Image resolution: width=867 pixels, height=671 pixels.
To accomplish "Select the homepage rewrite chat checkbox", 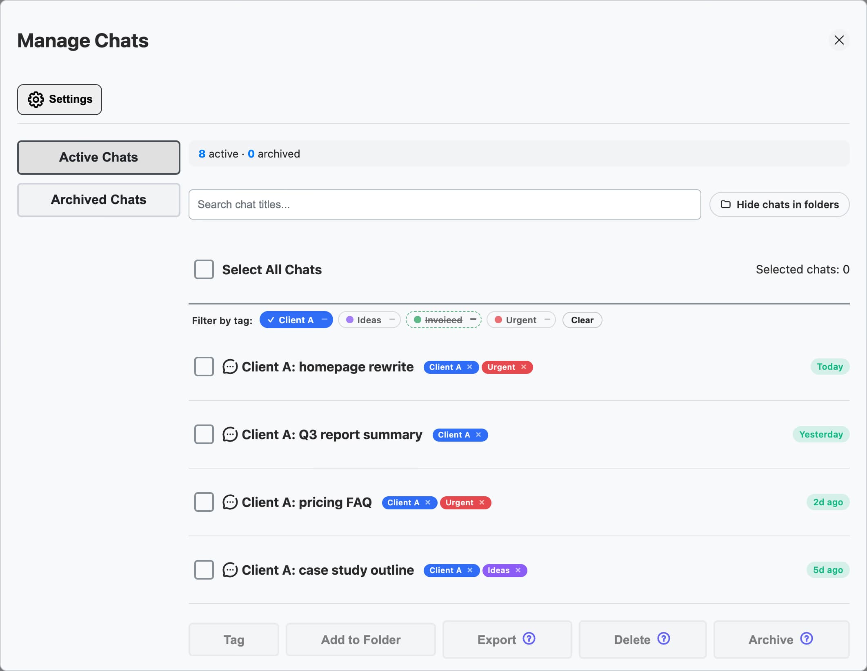I will [x=204, y=367].
